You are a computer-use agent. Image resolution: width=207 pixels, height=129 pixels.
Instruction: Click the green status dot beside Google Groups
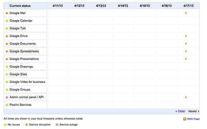coord(7,90)
